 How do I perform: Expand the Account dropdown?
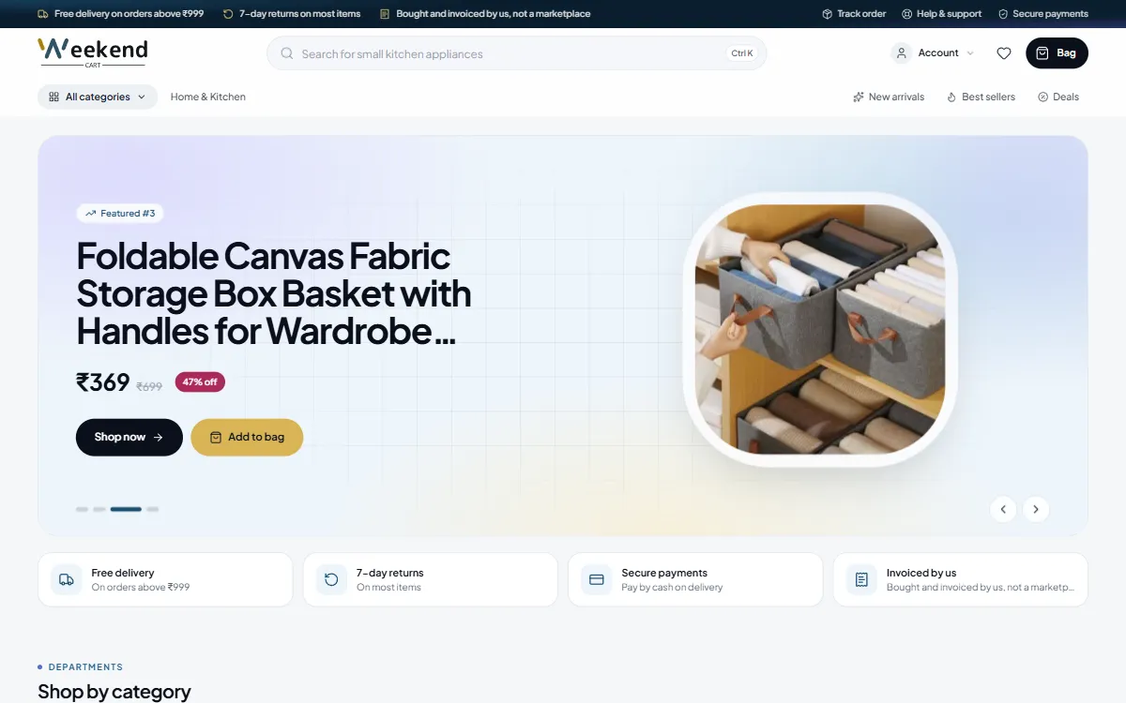935,53
